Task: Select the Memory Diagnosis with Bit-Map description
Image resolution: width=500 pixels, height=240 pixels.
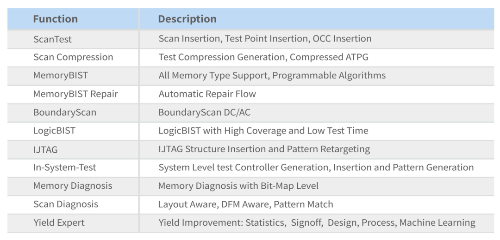Action: pyautogui.click(x=238, y=186)
